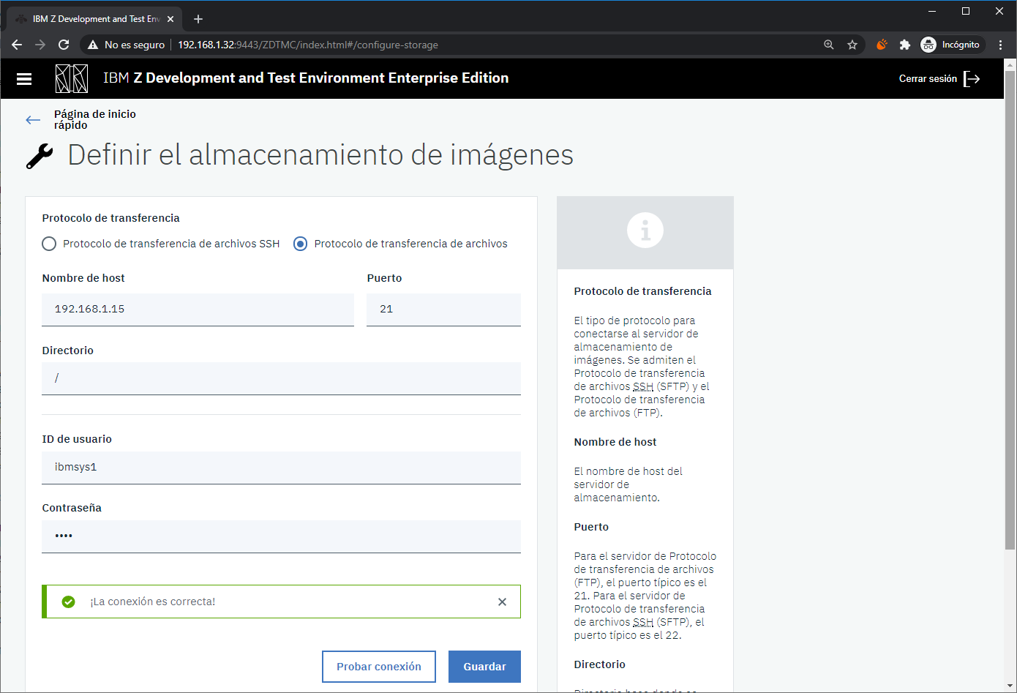Viewport: 1017px width, 693px height.
Task: Click the Contraseña password field
Action: point(281,536)
